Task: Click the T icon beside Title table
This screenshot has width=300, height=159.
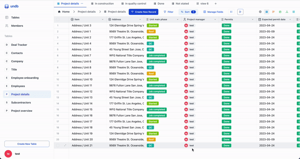Action: (x=7, y=70)
